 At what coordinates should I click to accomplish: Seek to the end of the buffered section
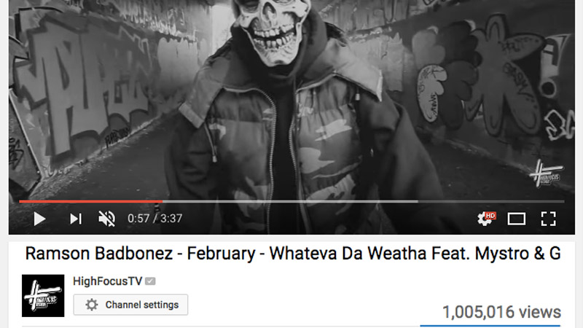[x=417, y=202]
